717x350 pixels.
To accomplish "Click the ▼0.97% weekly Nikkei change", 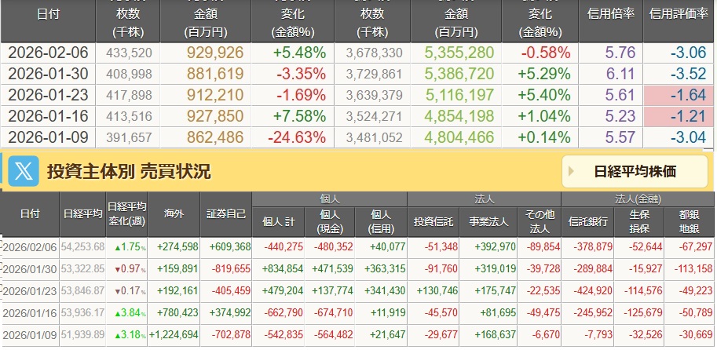I will 126,268.
